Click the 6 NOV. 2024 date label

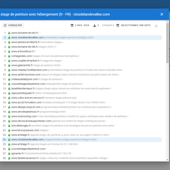(82, 25)
